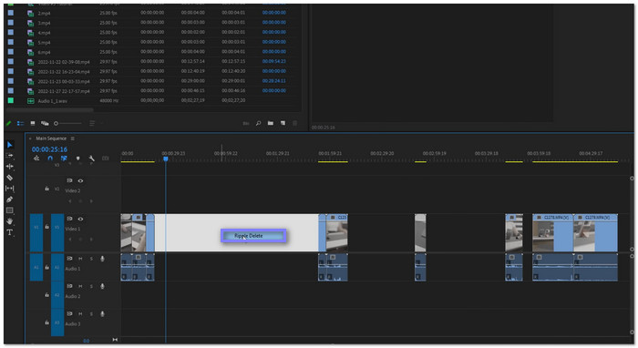
Task: Go to next keyframe on Video 1
Action: [x=91, y=240]
